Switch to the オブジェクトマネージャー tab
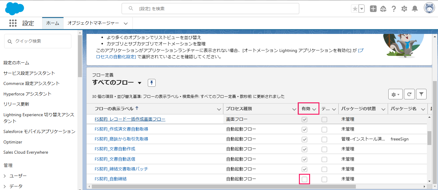Image resolution: width=438 pixels, height=190 pixels. pyautogui.click(x=93, y=23)
